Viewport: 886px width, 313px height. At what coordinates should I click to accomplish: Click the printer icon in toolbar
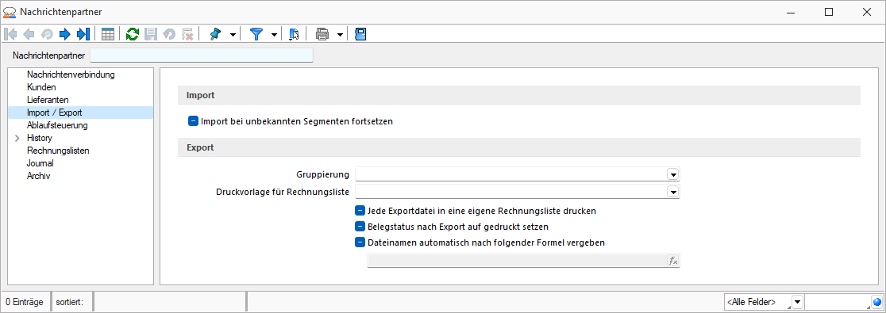coord(322,34)
